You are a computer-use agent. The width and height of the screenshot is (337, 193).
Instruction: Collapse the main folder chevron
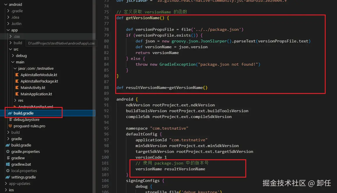click(13, 62)
